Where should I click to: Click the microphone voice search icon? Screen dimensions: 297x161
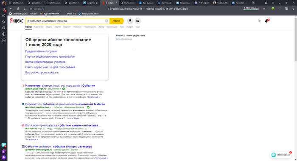click(130, 21)
